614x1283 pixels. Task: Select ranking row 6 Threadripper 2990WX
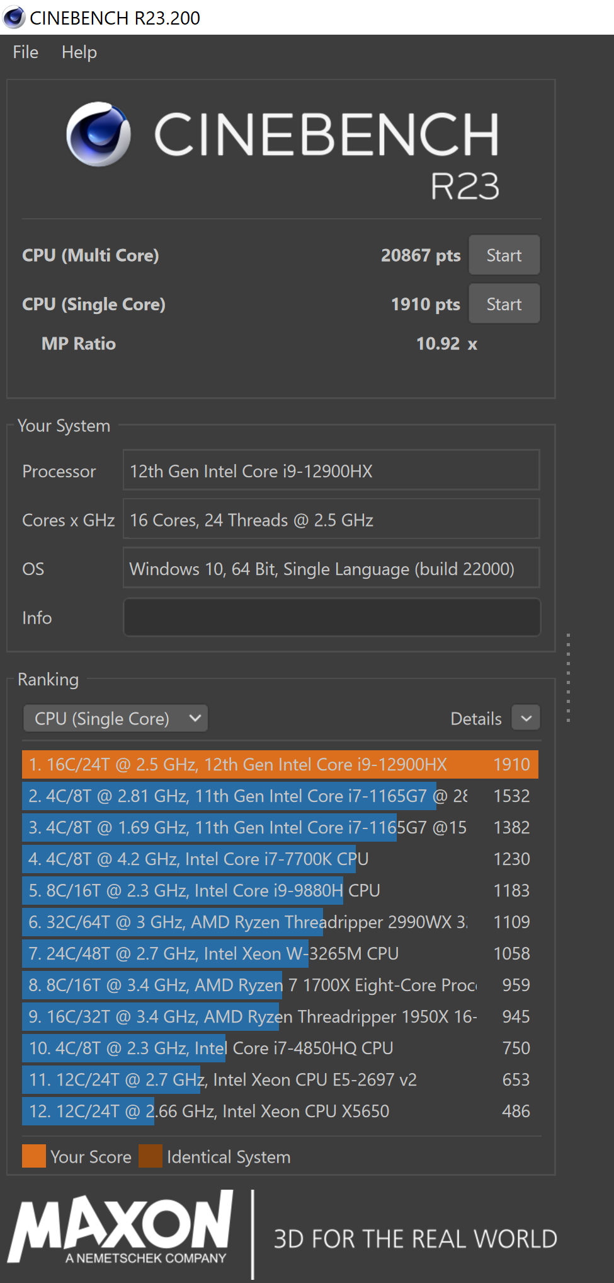coord(280,922)
